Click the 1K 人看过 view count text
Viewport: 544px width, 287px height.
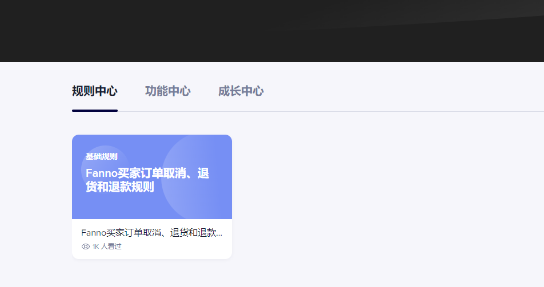pos(107,246)
